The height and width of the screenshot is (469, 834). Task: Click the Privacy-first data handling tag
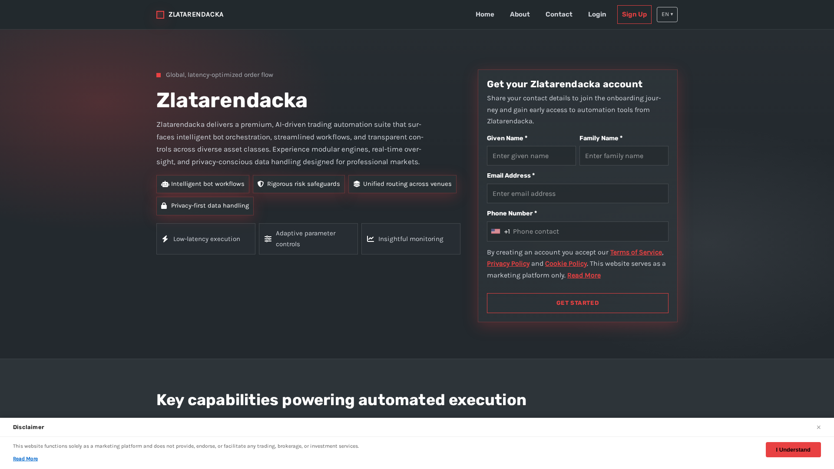click(x=205, y=206)
